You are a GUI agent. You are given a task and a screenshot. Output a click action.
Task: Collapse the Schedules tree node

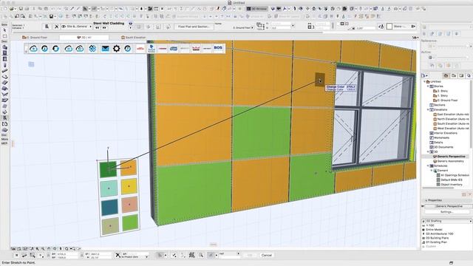(428, 166)
